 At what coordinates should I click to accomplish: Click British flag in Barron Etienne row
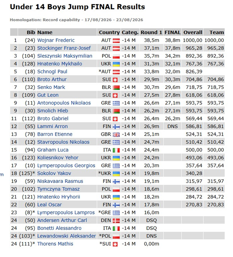pyautogui.click(x=116, y=135)
